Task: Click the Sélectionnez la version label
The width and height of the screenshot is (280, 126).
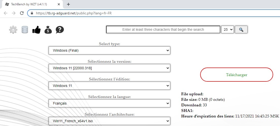Action: coord(109,61)
